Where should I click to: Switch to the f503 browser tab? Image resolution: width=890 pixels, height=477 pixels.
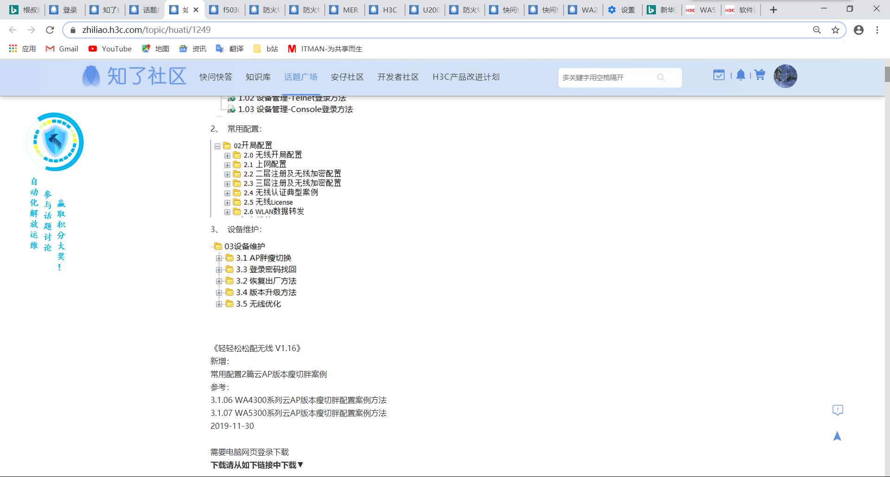pyautogui.click(x=225, y=10)
